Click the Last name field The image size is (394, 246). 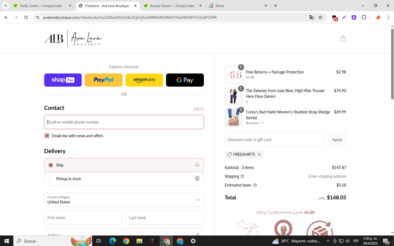point(165,218)
